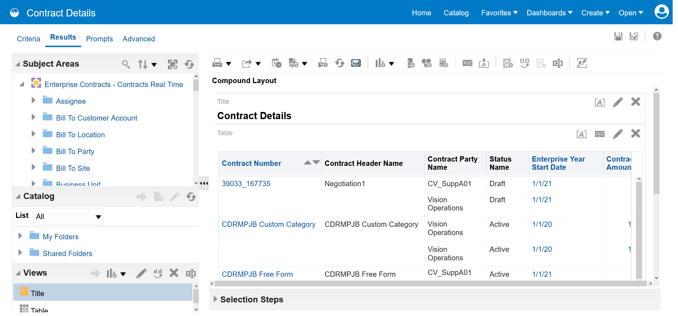Click the Save Analysis icon

pos(618,36)
